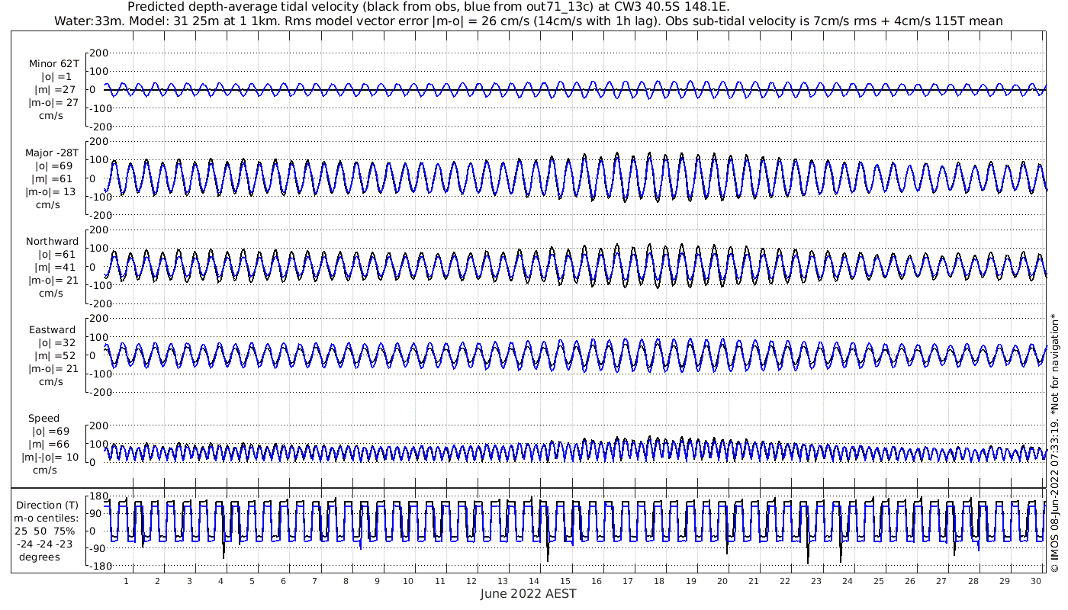The image size is (1068, 610).
Task: Click "|m-o|= 13" in the Major panel
Action: pyautogui.click(x=51, y=191)
